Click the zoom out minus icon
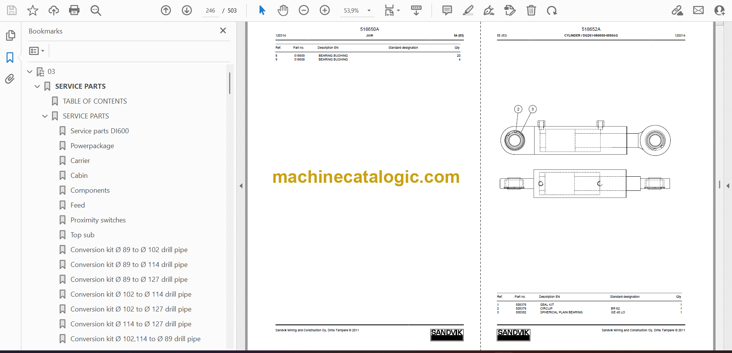732x353 pixels. click(304, 10)
